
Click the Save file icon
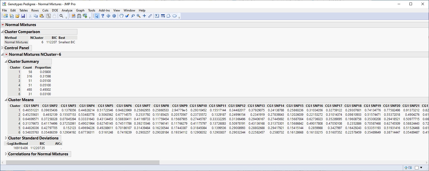point(23,16)
